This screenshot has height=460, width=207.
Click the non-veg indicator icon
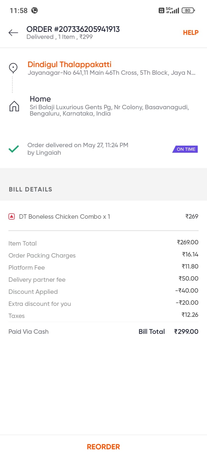point(11,216)
